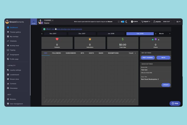Go to previous months with left arrow
187x125 pixels.
(x=42, y=34)
